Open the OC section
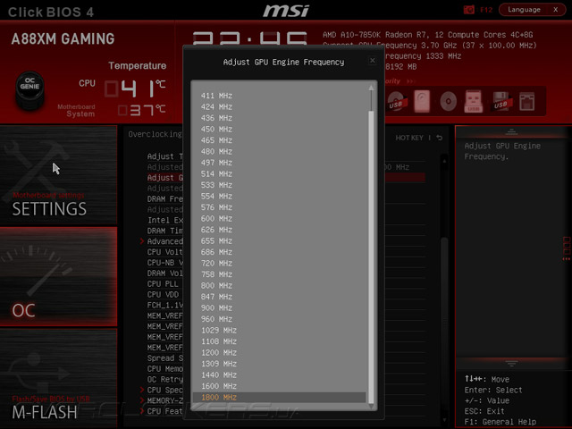Viewport: 572px width, 429px height. (x=58, y=276)
